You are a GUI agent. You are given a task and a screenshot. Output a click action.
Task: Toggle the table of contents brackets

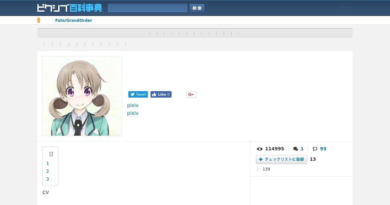(x=51, y=154)
